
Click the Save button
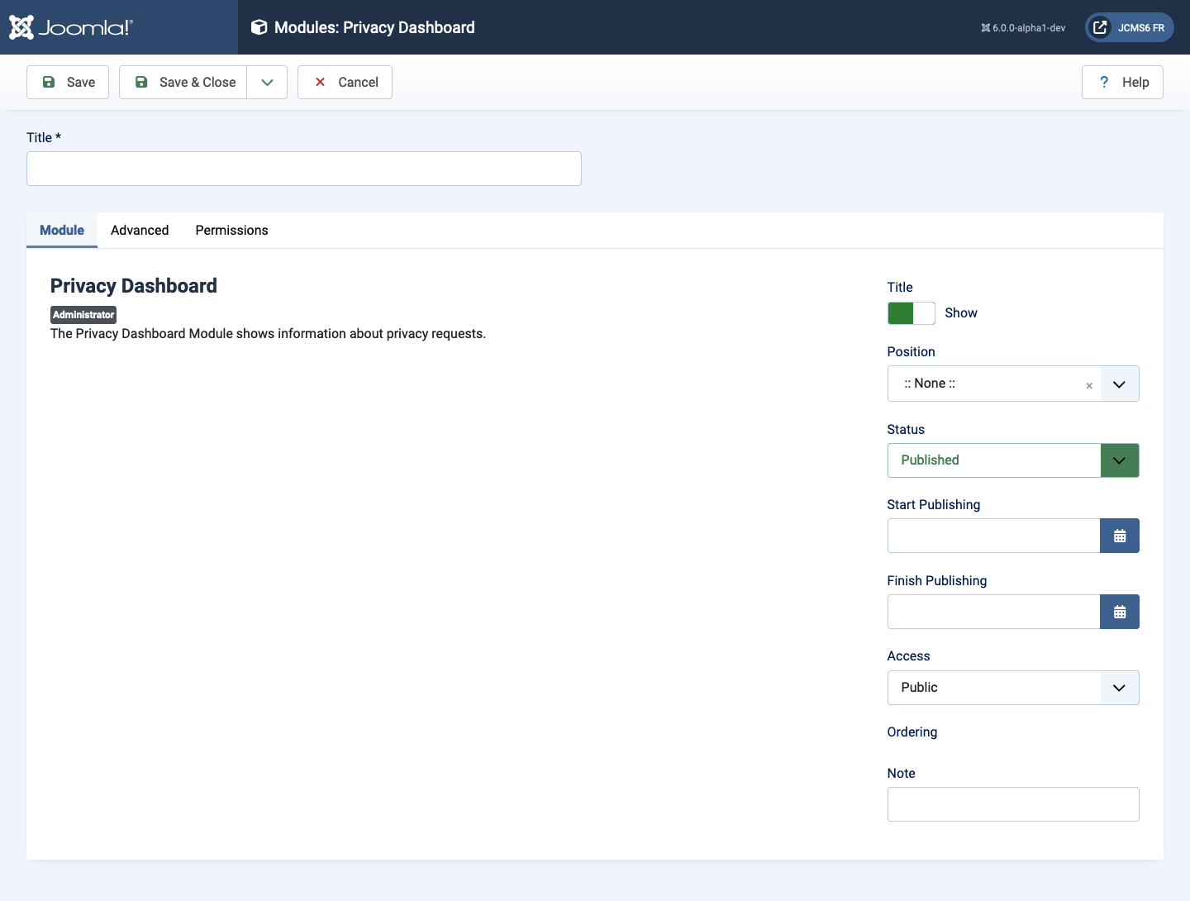coord(68,82)
